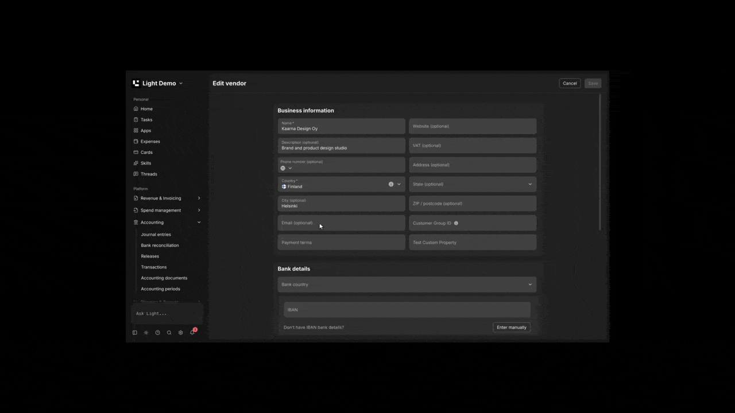Image resolution: width=735 pixels, height=413 pixels.
Task: Click the Ask Light input box
Action: pyautogui.click(x=167, y=314)
